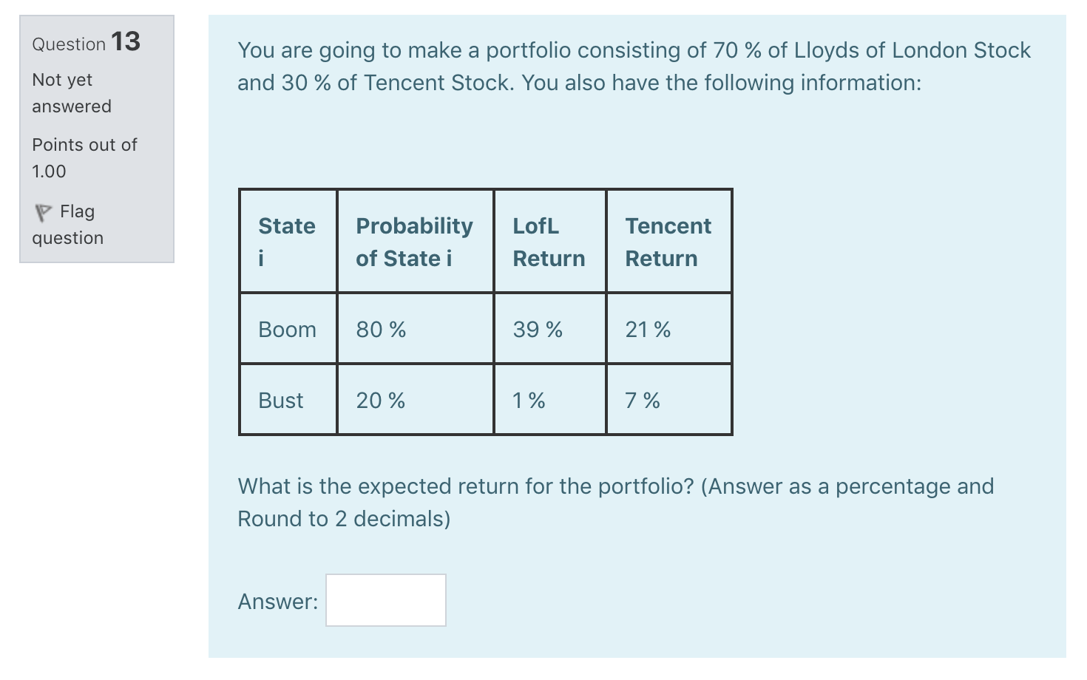Click inside the Answer input box

point(385,600)
